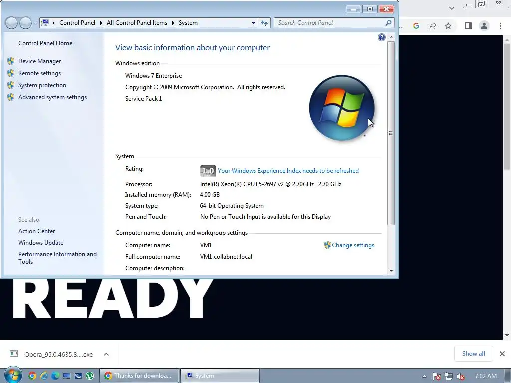Open Chrome three-dot menu
Image resolution: width=511 pixels, height=383 pixels.
point(500,26)
